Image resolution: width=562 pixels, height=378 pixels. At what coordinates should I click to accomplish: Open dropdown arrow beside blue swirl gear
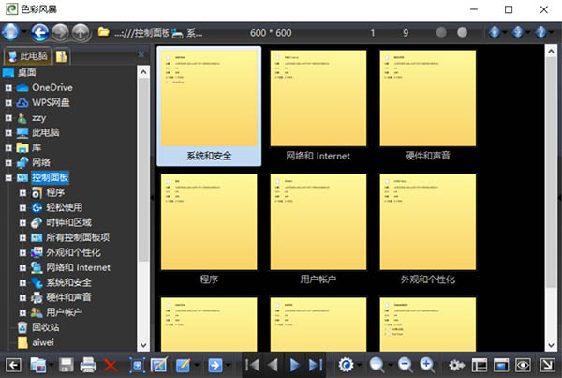(x=360, y=366)
